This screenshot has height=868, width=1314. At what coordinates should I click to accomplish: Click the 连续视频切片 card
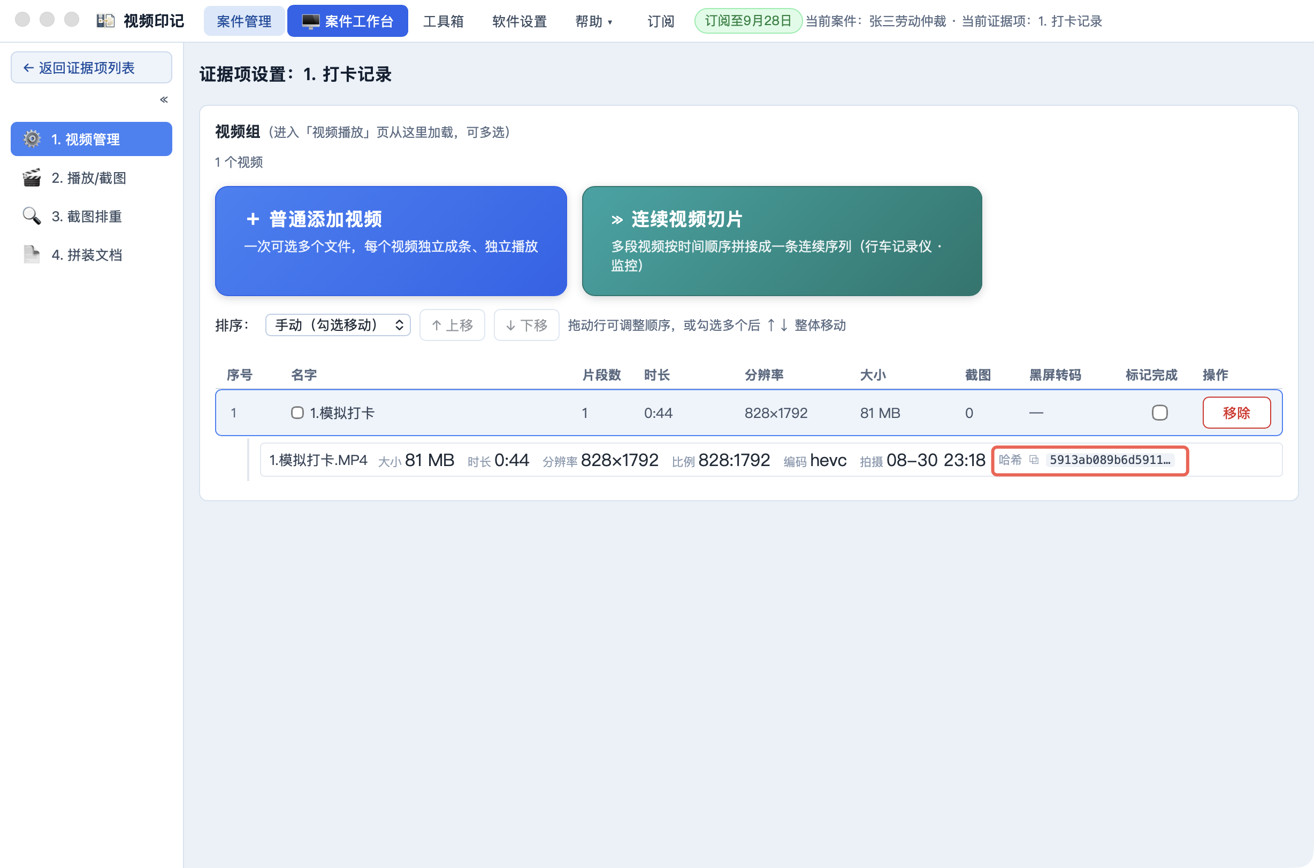pyautogui.click(x=782, y=241)
